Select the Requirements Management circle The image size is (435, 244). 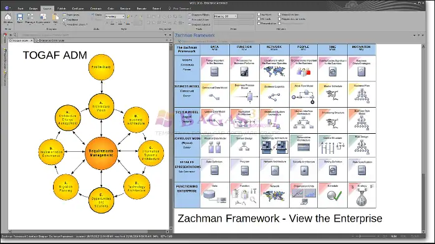[x=101, y=153]
